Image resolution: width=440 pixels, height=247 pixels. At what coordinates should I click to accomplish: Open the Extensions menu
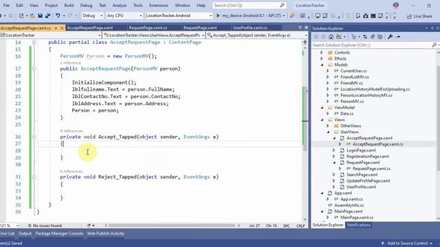159,5
